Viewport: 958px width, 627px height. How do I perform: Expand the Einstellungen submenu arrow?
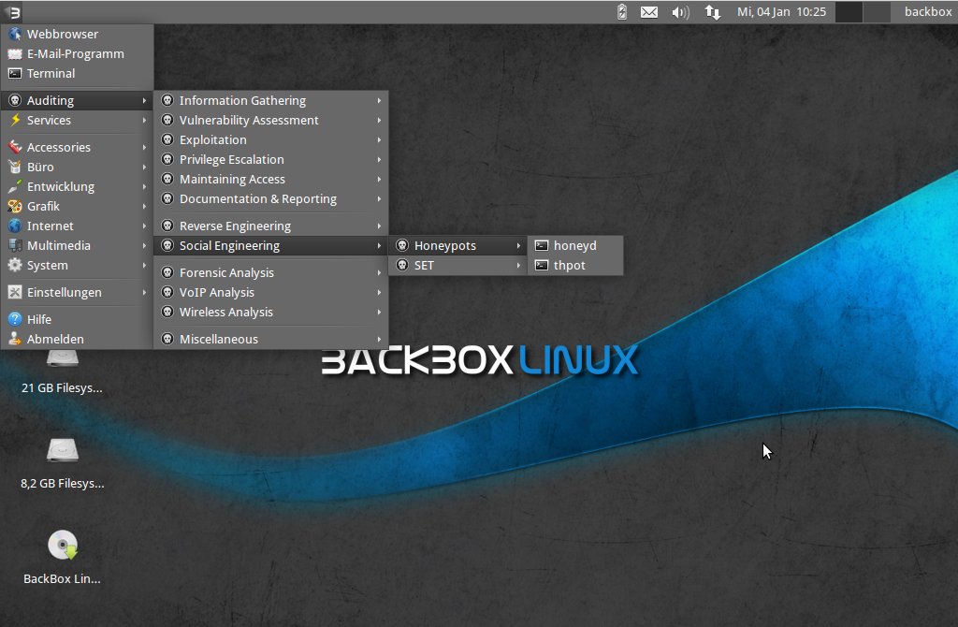tap(144, 292)
